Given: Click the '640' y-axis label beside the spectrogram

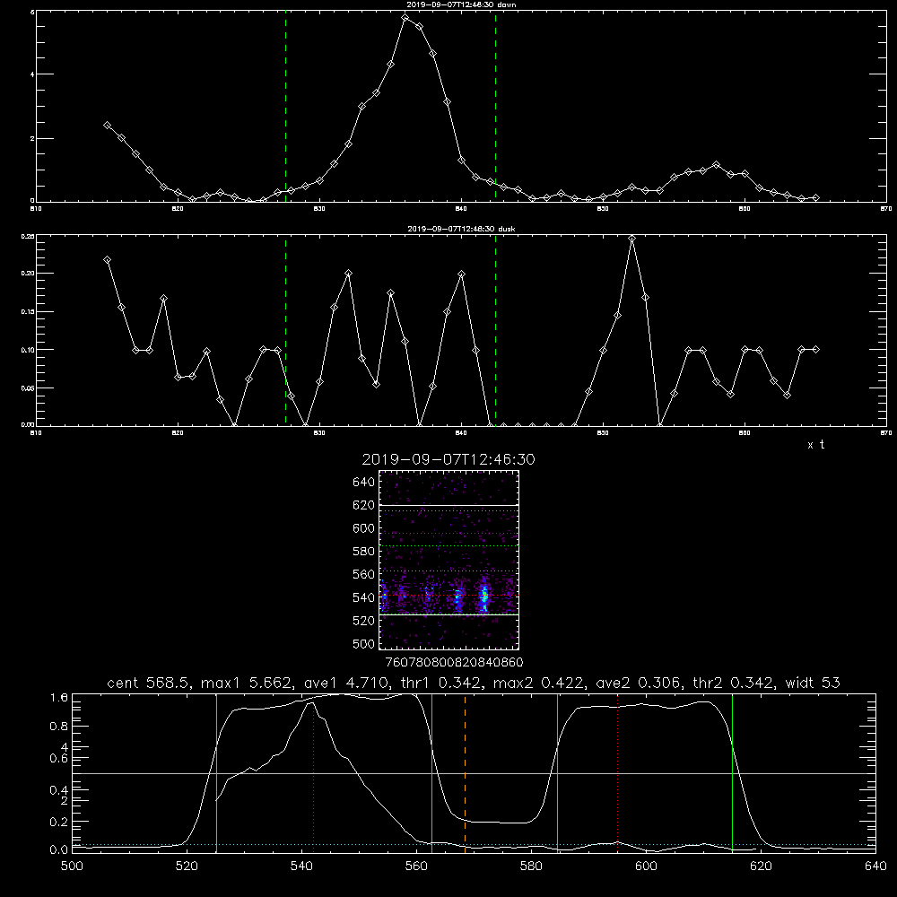Looking at the screenshot, I should click(364, 483).
